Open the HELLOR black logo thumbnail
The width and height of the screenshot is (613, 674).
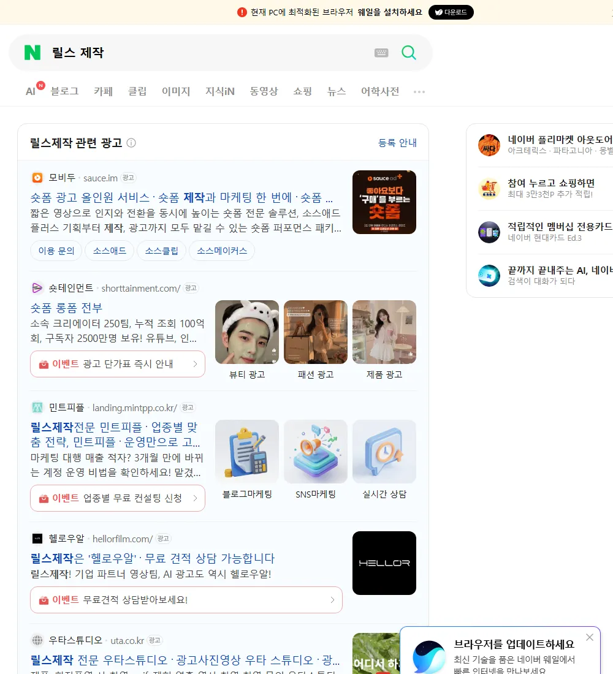pyautogui.click(x=384, y=563)
